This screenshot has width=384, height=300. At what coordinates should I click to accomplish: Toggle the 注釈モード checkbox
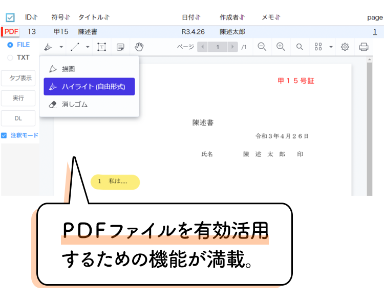click(4, 135)
